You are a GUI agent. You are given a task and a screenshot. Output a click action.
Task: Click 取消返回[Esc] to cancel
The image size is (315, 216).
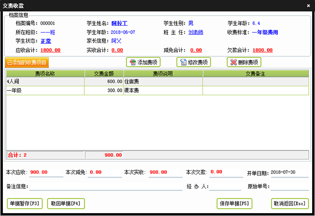click(289, 203)
